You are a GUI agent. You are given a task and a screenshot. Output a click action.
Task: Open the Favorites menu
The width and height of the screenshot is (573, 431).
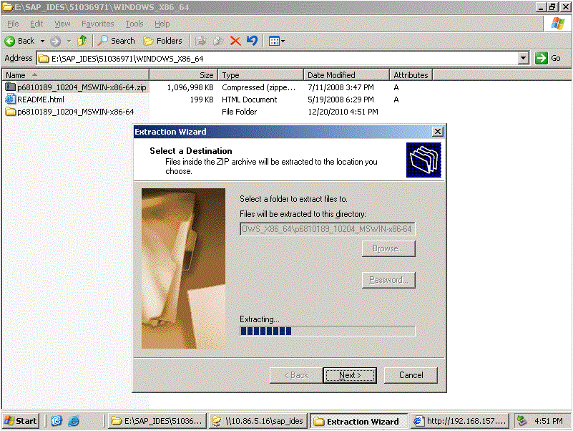pos(97,24)
